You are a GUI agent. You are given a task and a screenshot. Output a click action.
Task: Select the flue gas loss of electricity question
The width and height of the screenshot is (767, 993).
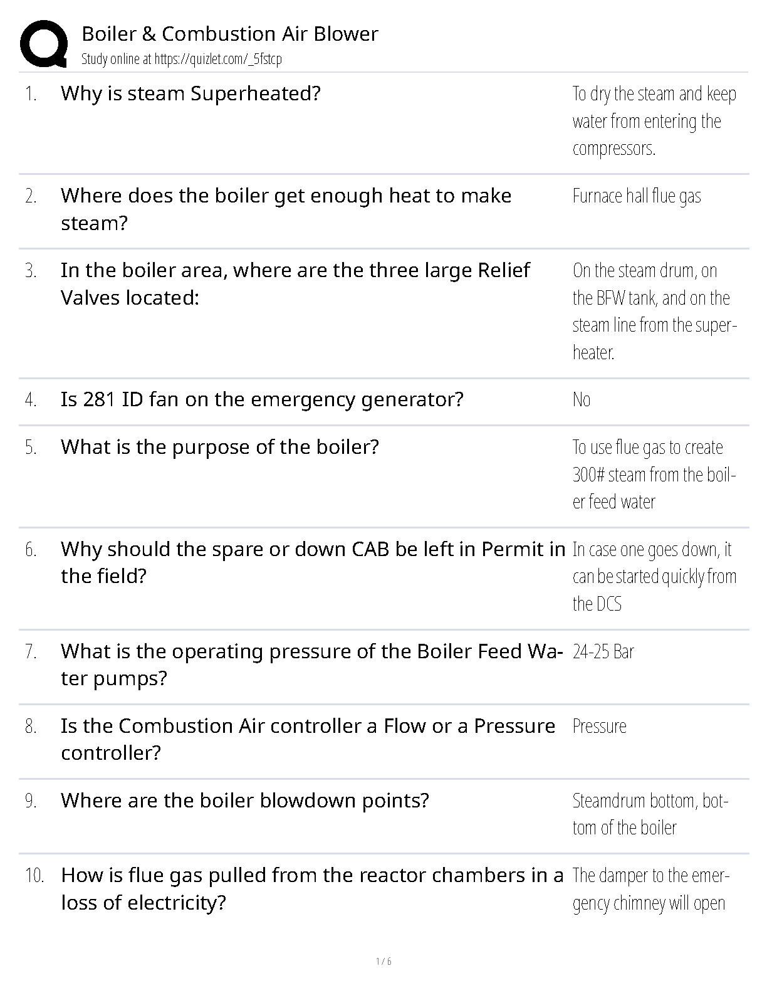[x=311, y=888]
